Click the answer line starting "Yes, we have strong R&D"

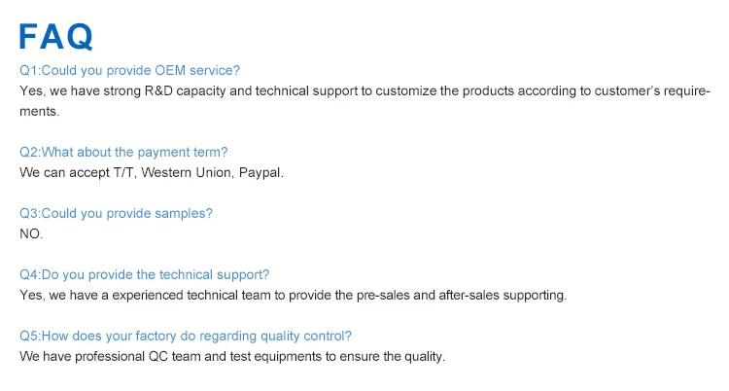click(x=364, y=90)
